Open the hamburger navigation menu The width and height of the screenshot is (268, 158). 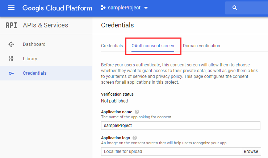point(11,8)
